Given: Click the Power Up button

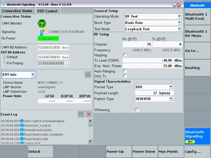Looking at the screenshot, I should (x=118, y=152).
